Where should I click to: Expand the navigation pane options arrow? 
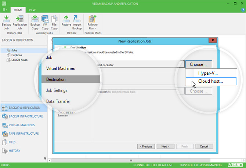pyautogui.click(x=45, y=159)
